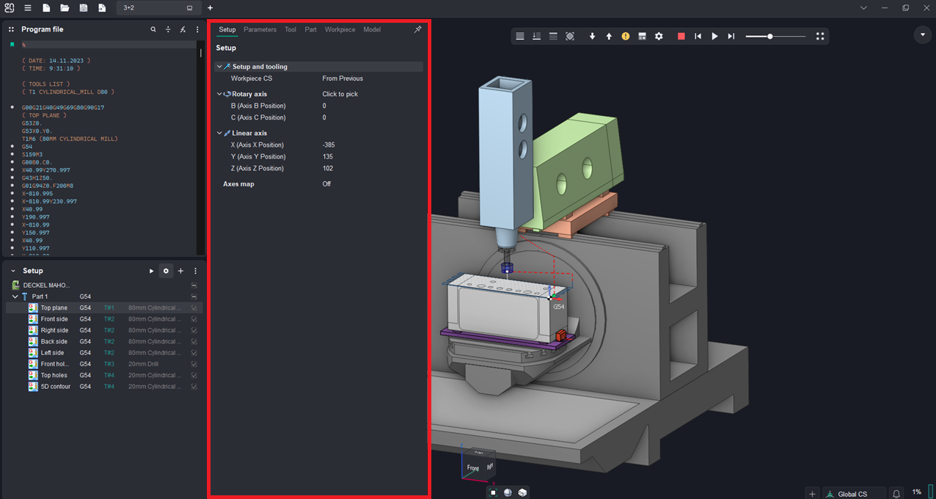Switch to the Parameters tab
The image size is (936, 499).
[x=260, y=30]
